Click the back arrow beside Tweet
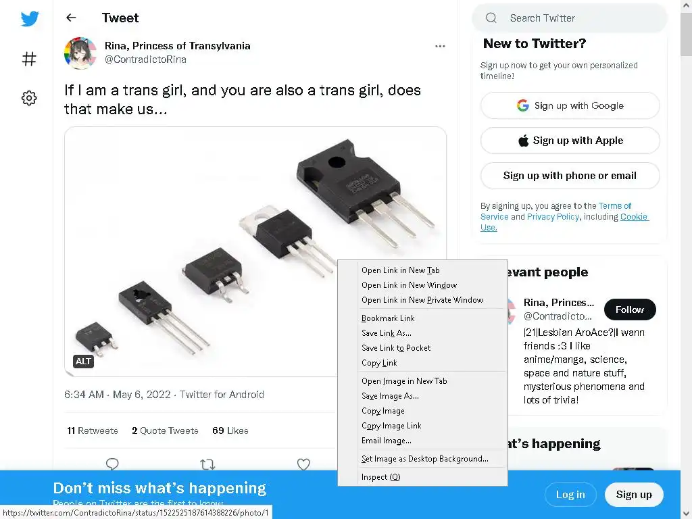Screen dimensions: 692x519 tap(71, 18)
